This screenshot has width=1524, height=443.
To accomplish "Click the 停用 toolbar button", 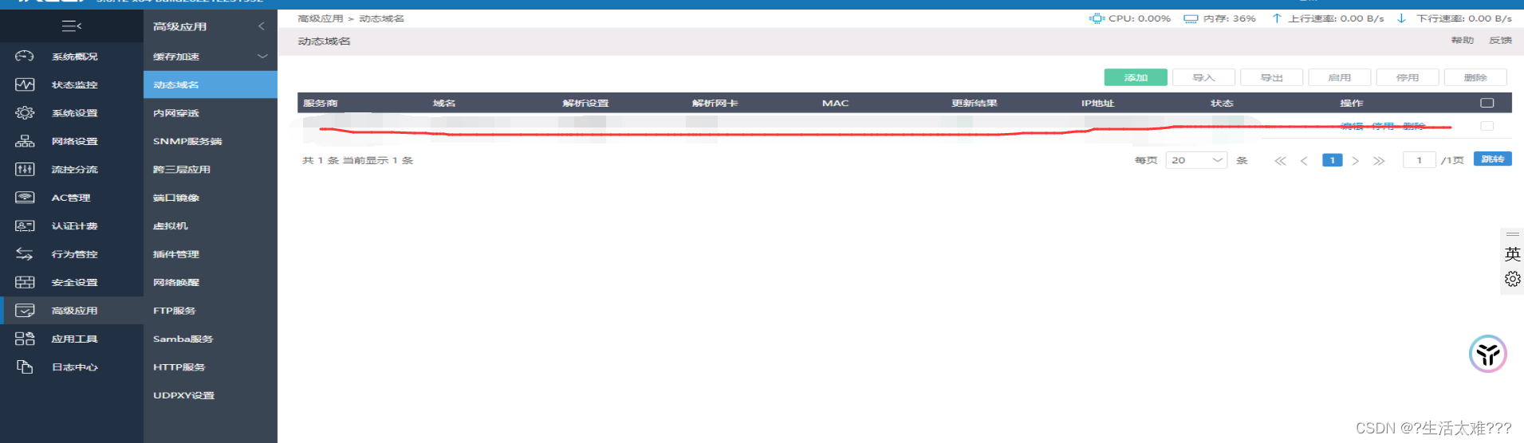I will 1408,77.
